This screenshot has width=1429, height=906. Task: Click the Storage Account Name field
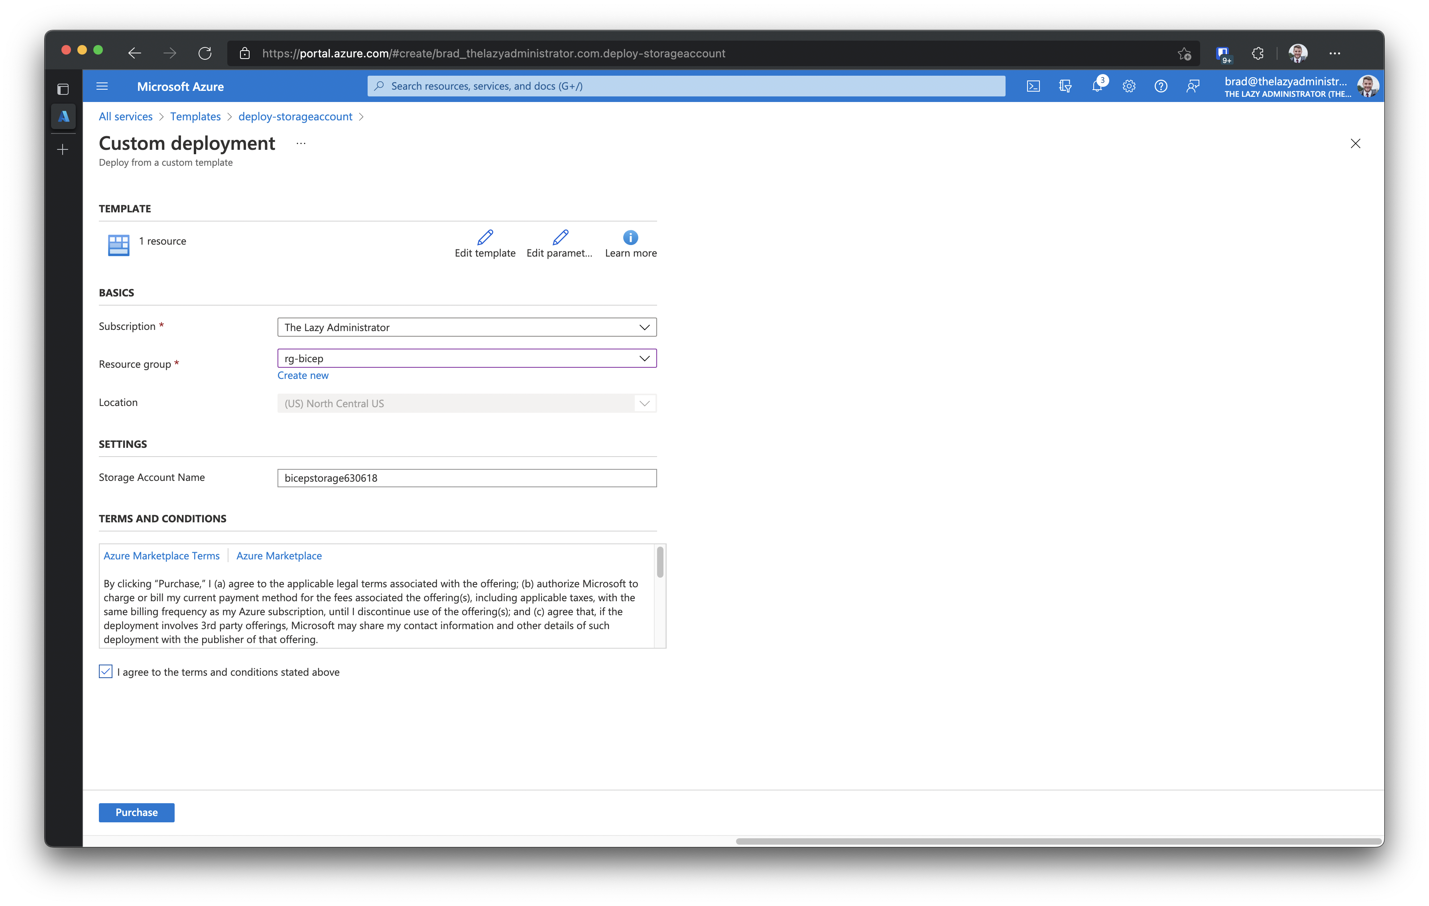[x=466, y=478]
